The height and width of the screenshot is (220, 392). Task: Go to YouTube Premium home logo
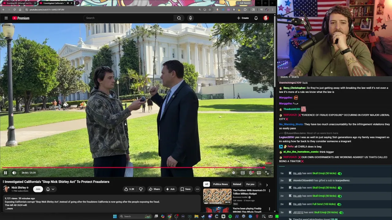21,18
